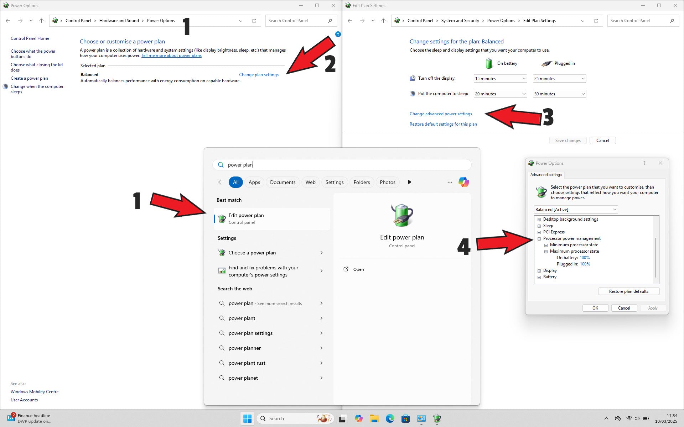684x427 pixels.
Task: Click the help question mark icon
Action: click(338, 34)
